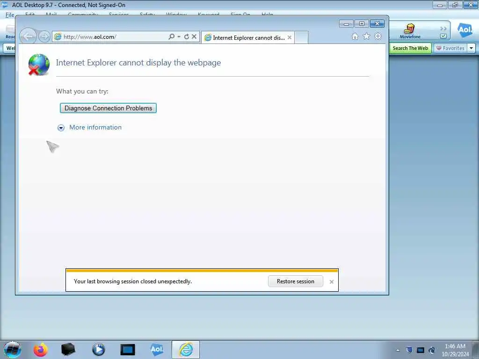Viewport: 479px width, 359px height.
Task: Click the red-X globe error icon
Action: pyautogui.click(x=39, y=65)
